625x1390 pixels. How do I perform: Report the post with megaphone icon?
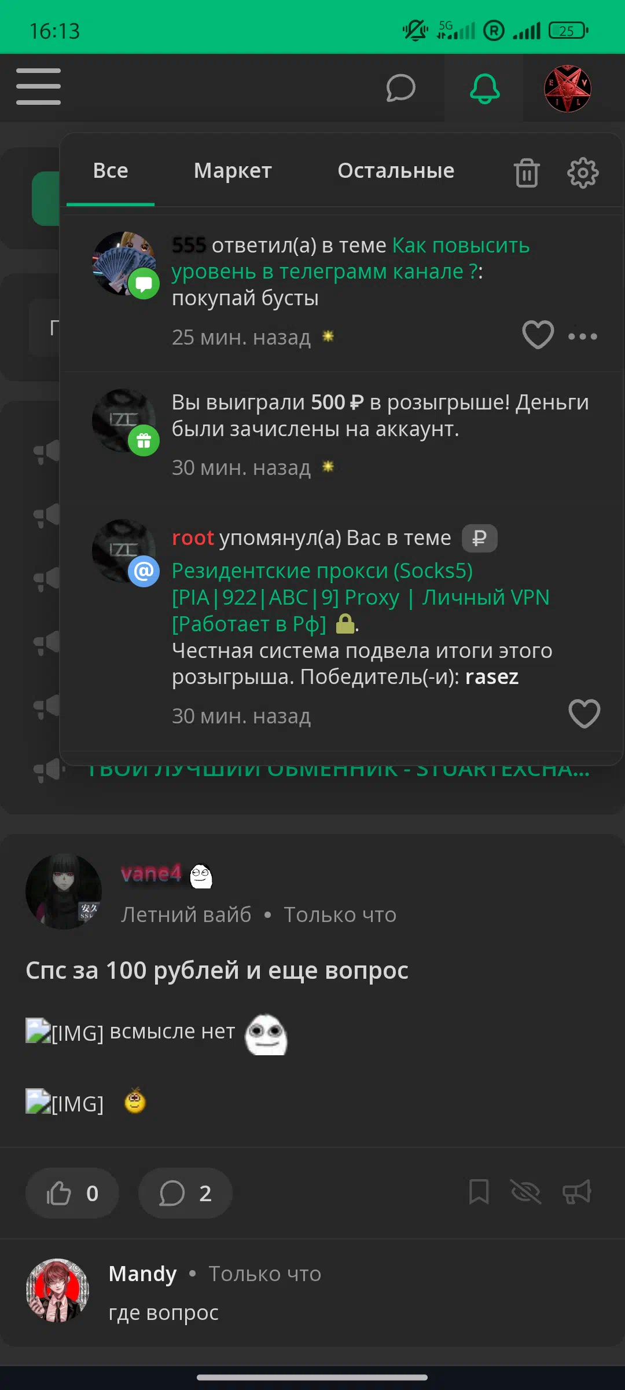[x=577, y=1192]
